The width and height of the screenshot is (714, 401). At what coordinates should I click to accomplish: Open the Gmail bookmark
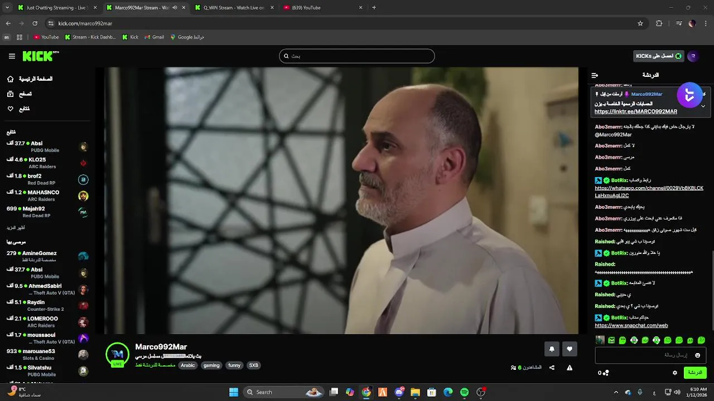pos(154,37)
